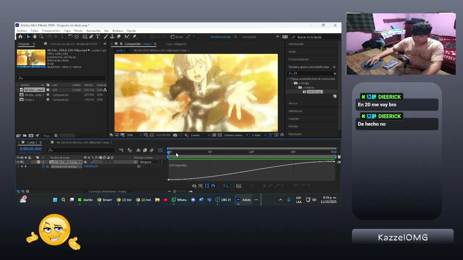Click the current time indicator in timeline
The width and height of the screenshot is (463, 260).
(169, 152)
